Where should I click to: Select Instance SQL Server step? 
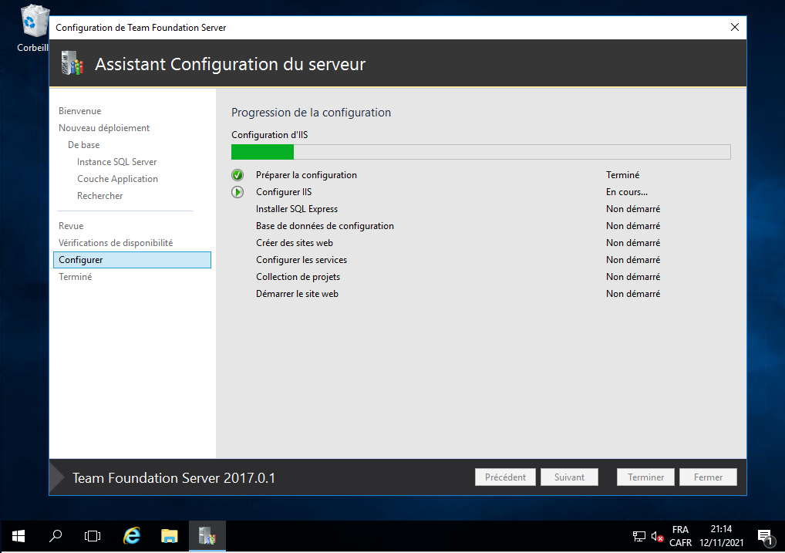(x=116, y=162)
